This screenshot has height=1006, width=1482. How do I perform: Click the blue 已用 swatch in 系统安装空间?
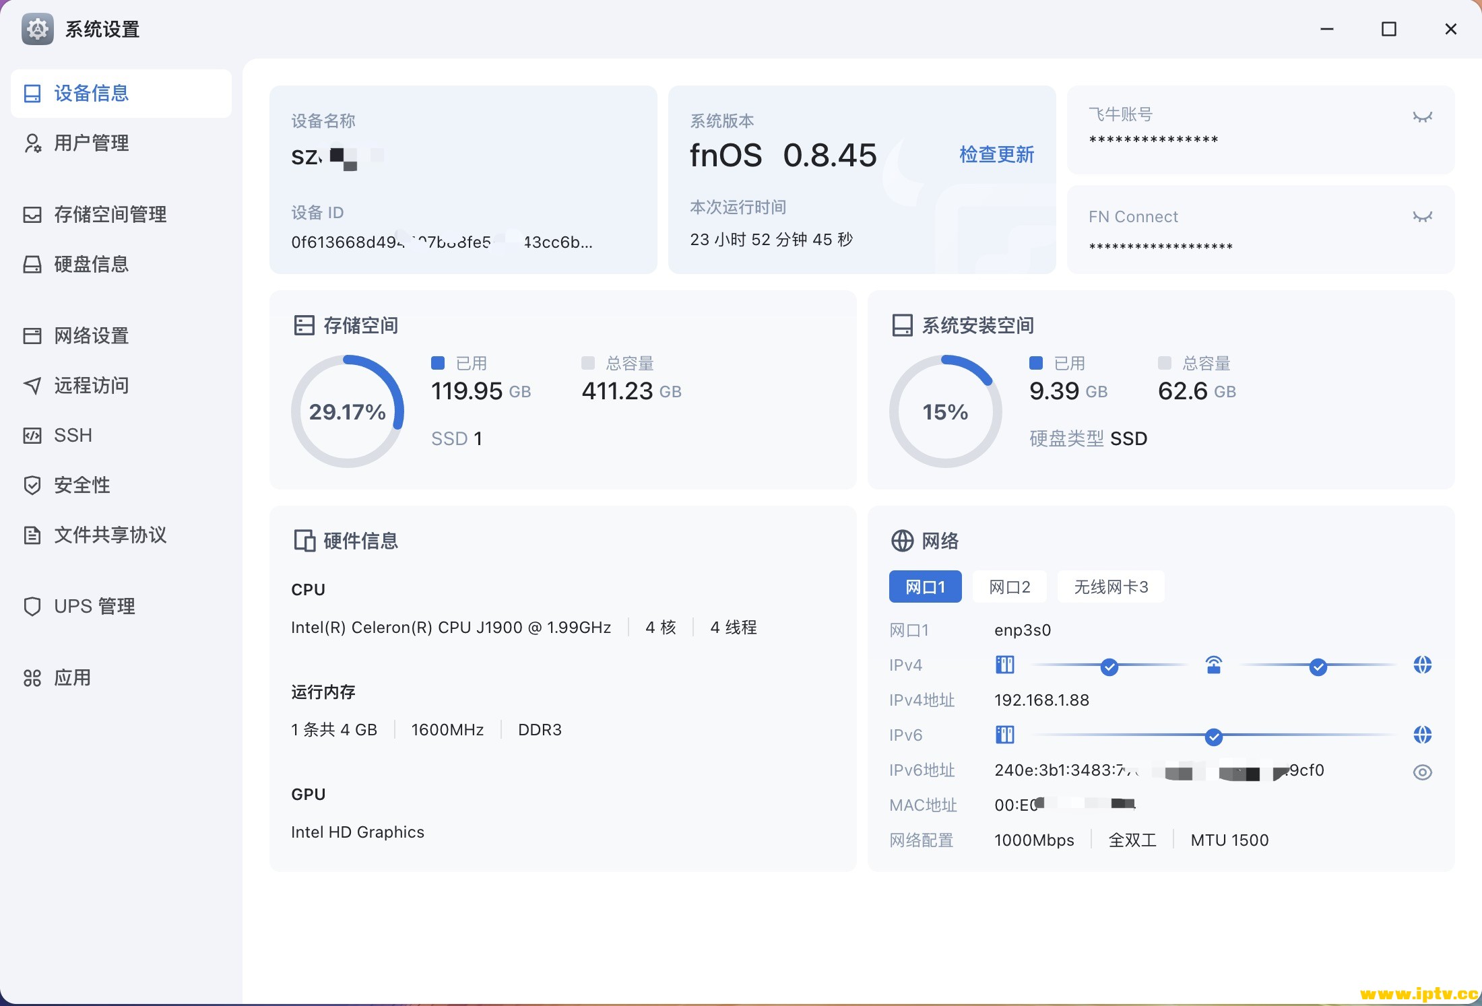[1036, 363]
